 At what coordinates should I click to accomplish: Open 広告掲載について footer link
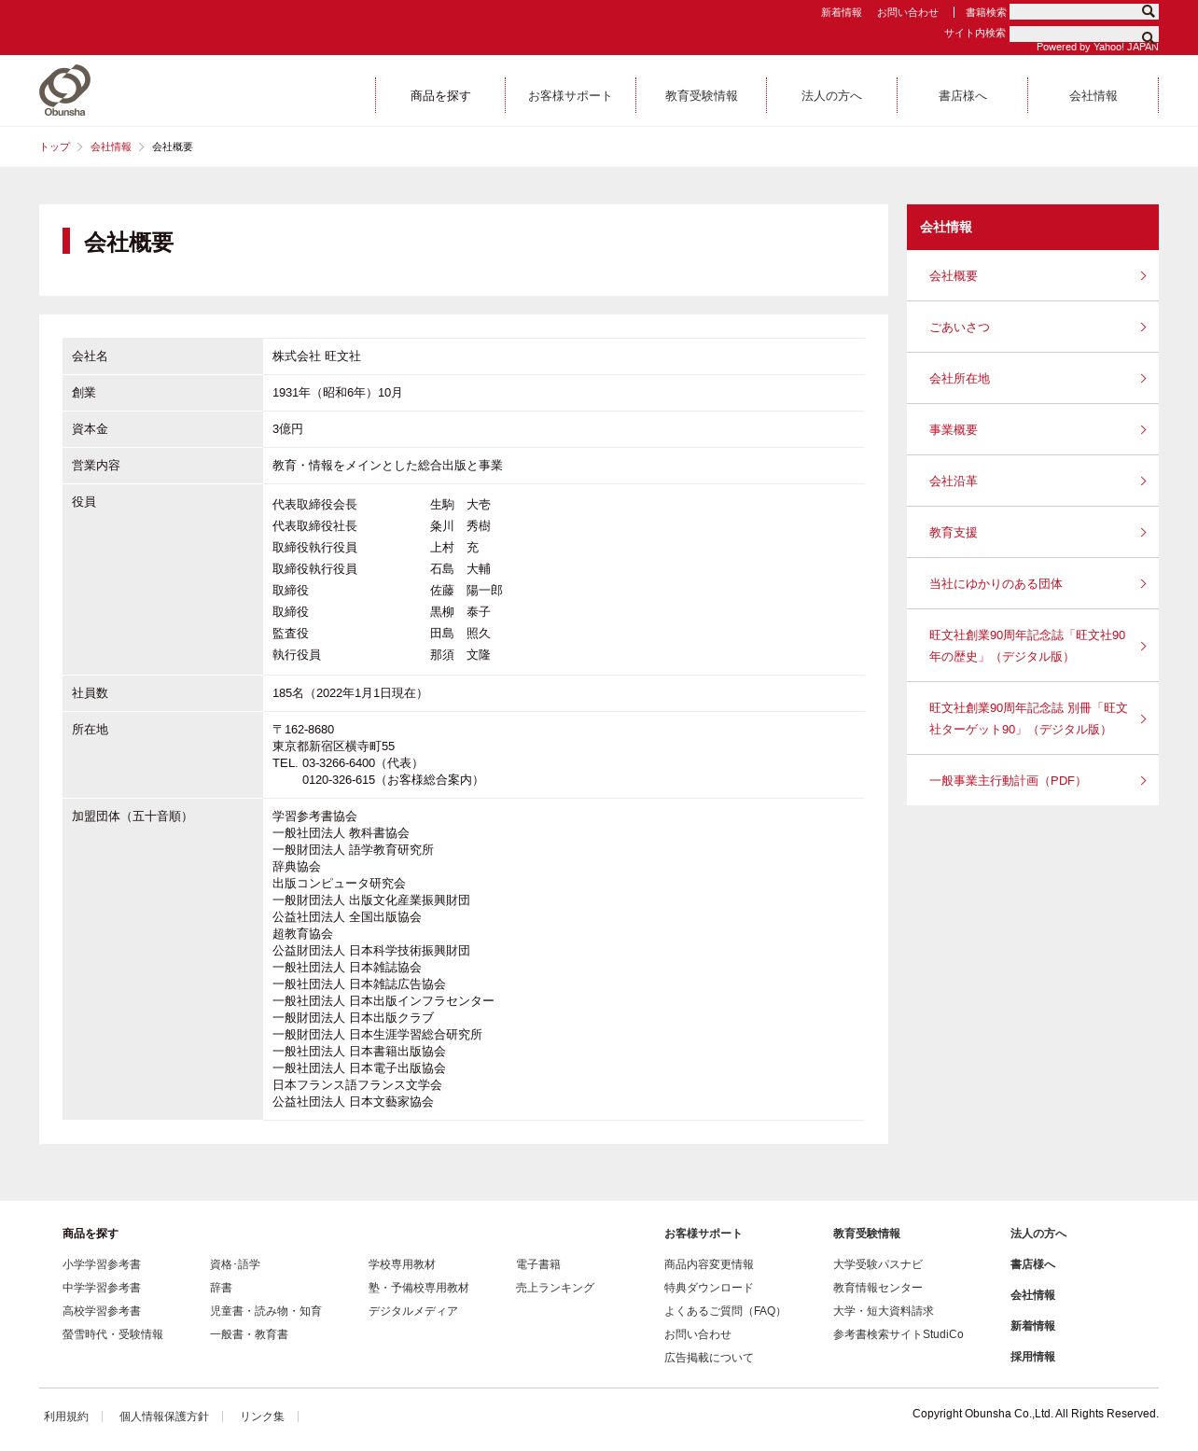coord(709,1358)
